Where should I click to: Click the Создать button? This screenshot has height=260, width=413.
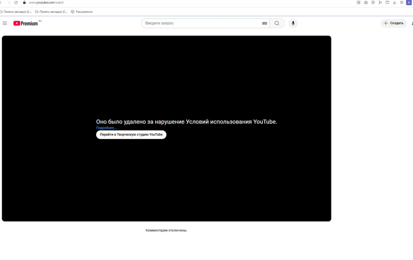pos(394,23)
